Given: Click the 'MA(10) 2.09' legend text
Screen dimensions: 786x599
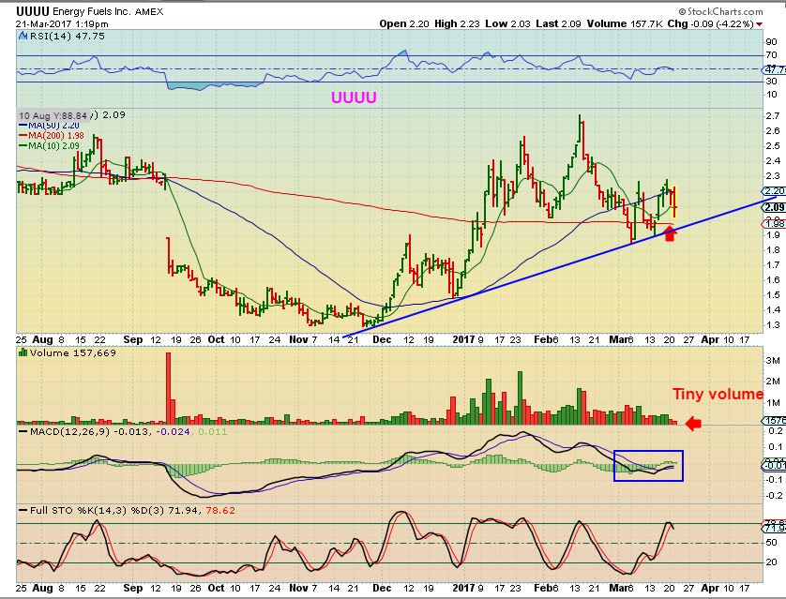Looking at the screenshot, I should (53, 145).
